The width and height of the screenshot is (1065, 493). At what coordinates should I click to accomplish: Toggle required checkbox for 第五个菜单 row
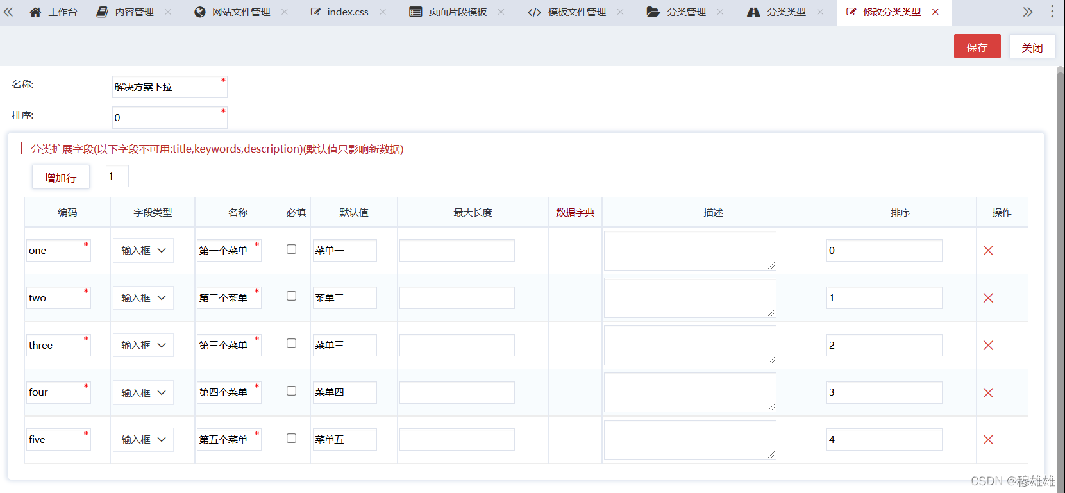(x=291, y=439)
